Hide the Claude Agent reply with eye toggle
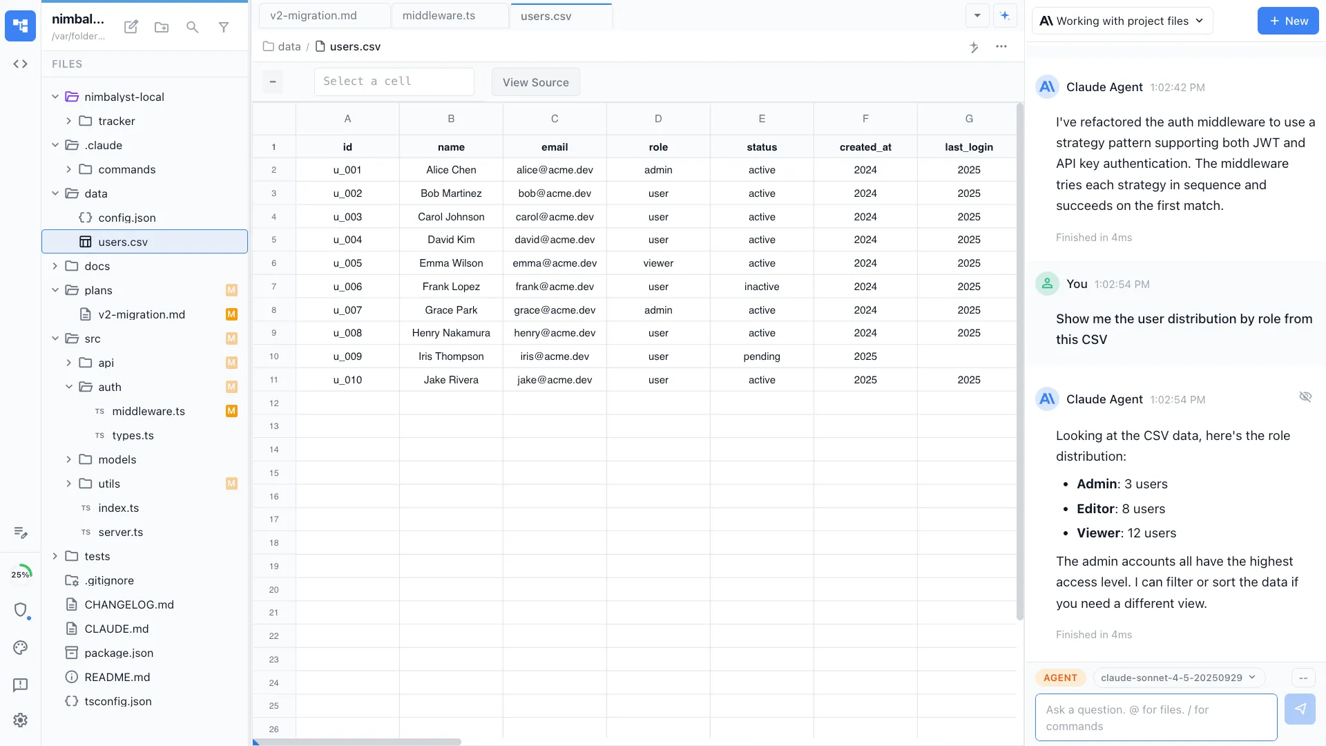This screenshot has width=1326, height=746. (1305, 396)
